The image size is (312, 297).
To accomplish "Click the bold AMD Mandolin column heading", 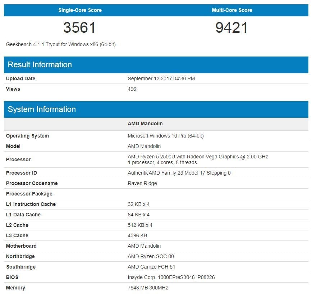I will (x=145, y=123).
